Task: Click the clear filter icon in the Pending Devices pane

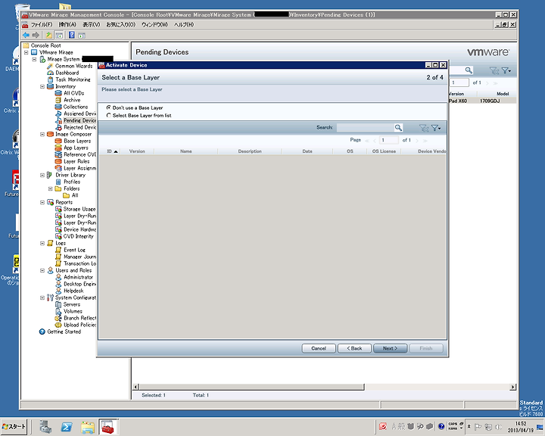Action: click(x=494, y=70)
